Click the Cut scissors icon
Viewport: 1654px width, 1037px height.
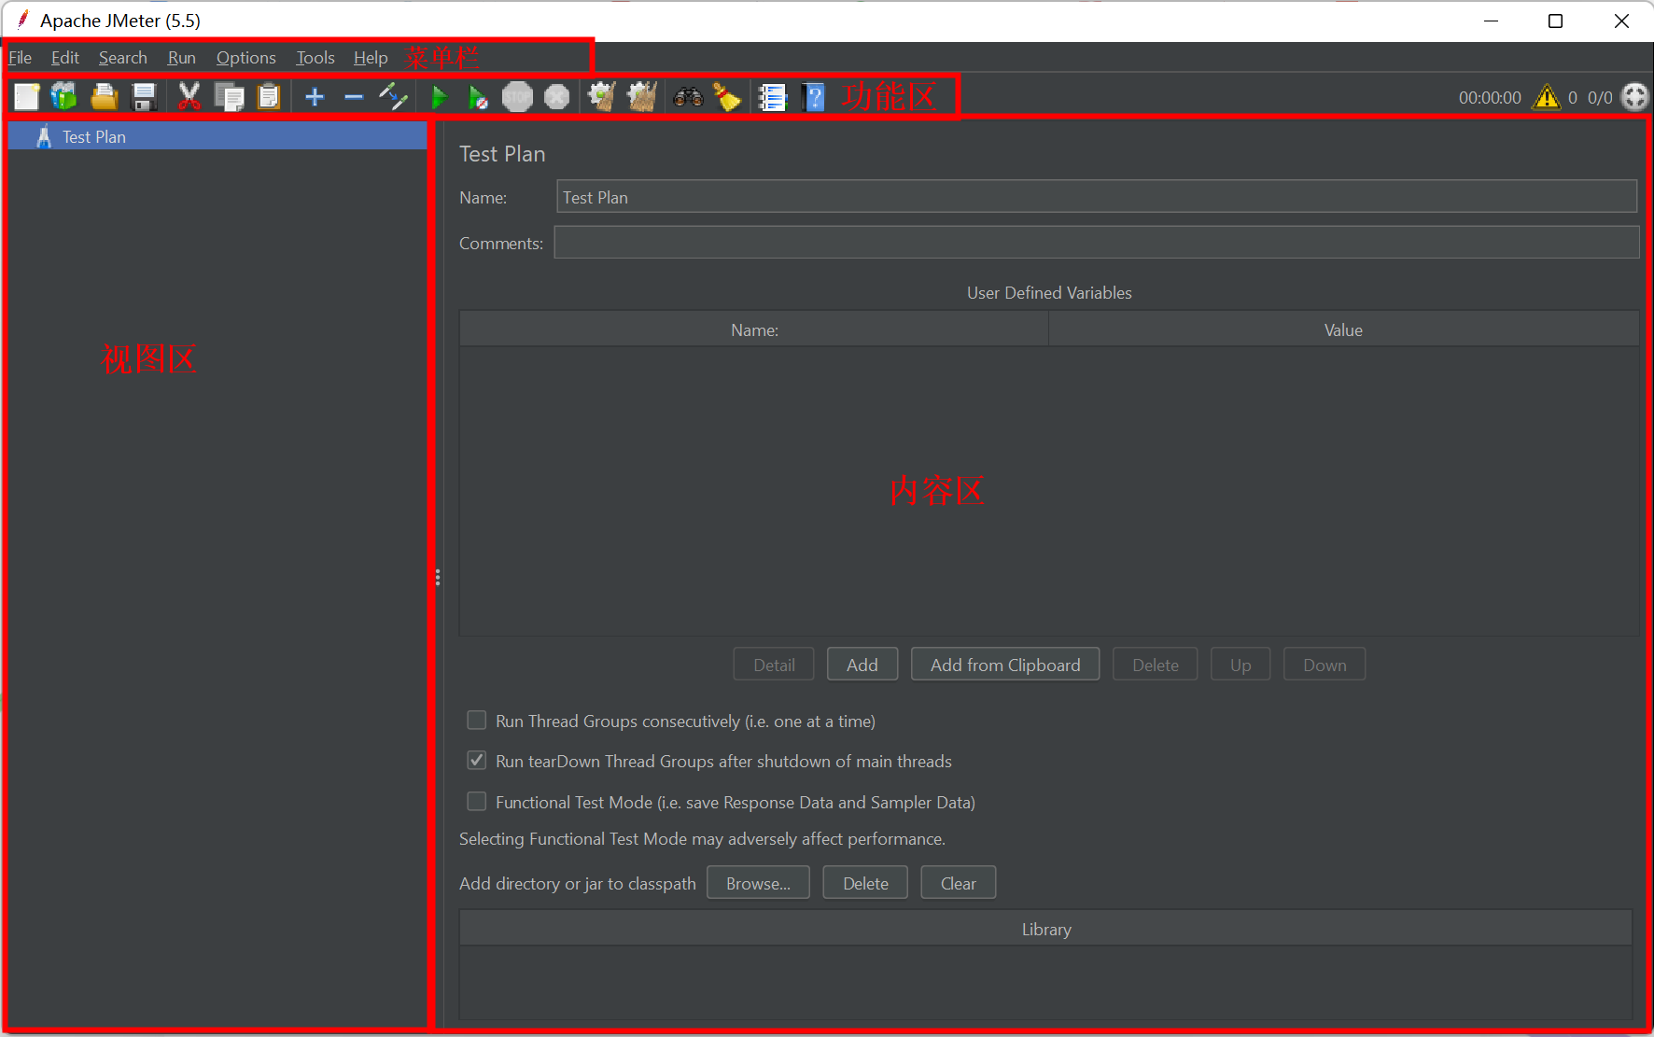[x=189, y=96]
